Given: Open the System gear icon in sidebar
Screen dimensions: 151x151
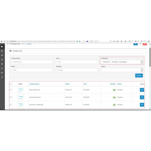Looking at the screenshot, I should pos(2,64).
